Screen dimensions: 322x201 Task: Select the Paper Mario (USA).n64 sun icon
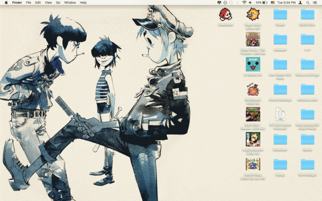point(253,14)
